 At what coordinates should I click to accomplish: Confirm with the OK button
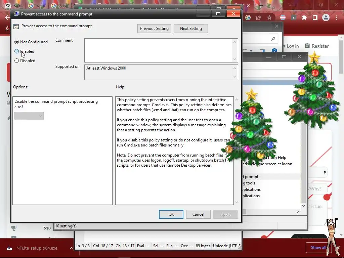point(171,214)
